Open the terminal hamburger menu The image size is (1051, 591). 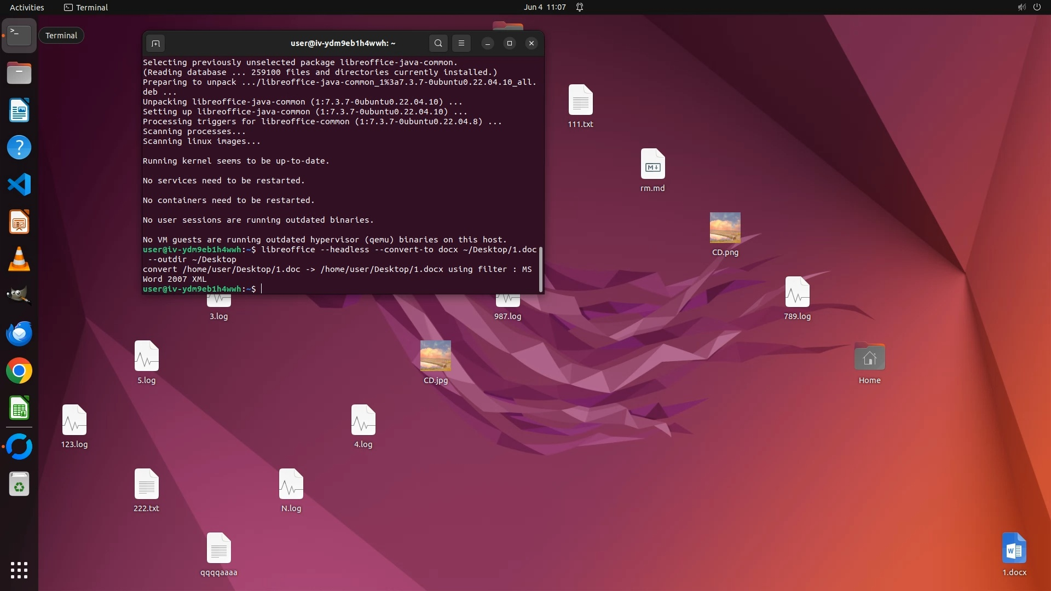point(461,43)
